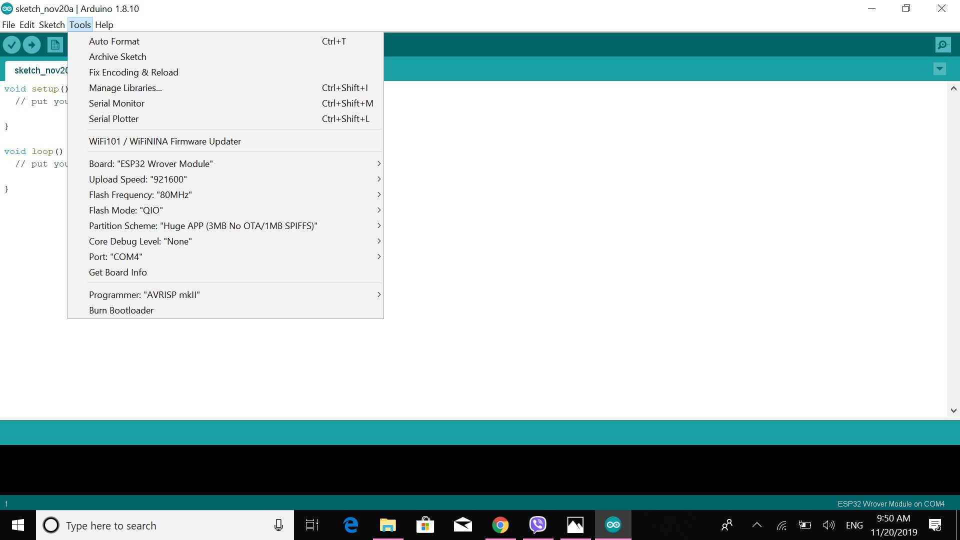
Task: Open the Action Center notifications icon
Action: point(935,525)
